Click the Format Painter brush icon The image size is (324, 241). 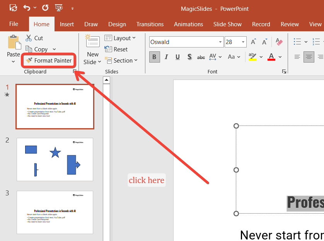[x=29, y=60]
